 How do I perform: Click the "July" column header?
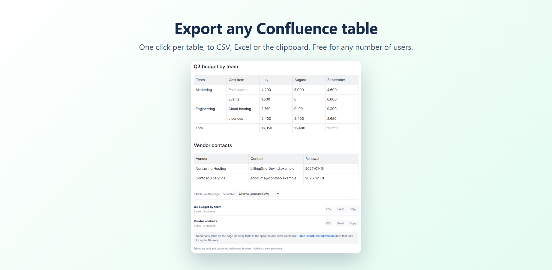[276, 80]
